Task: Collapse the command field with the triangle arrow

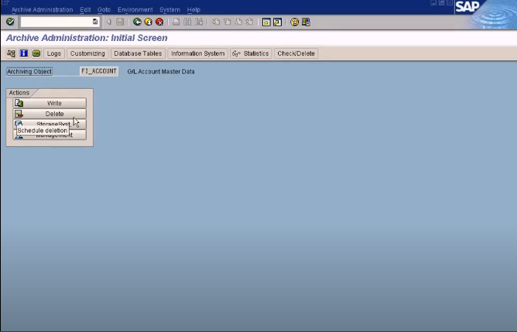Action: point(108,22)
